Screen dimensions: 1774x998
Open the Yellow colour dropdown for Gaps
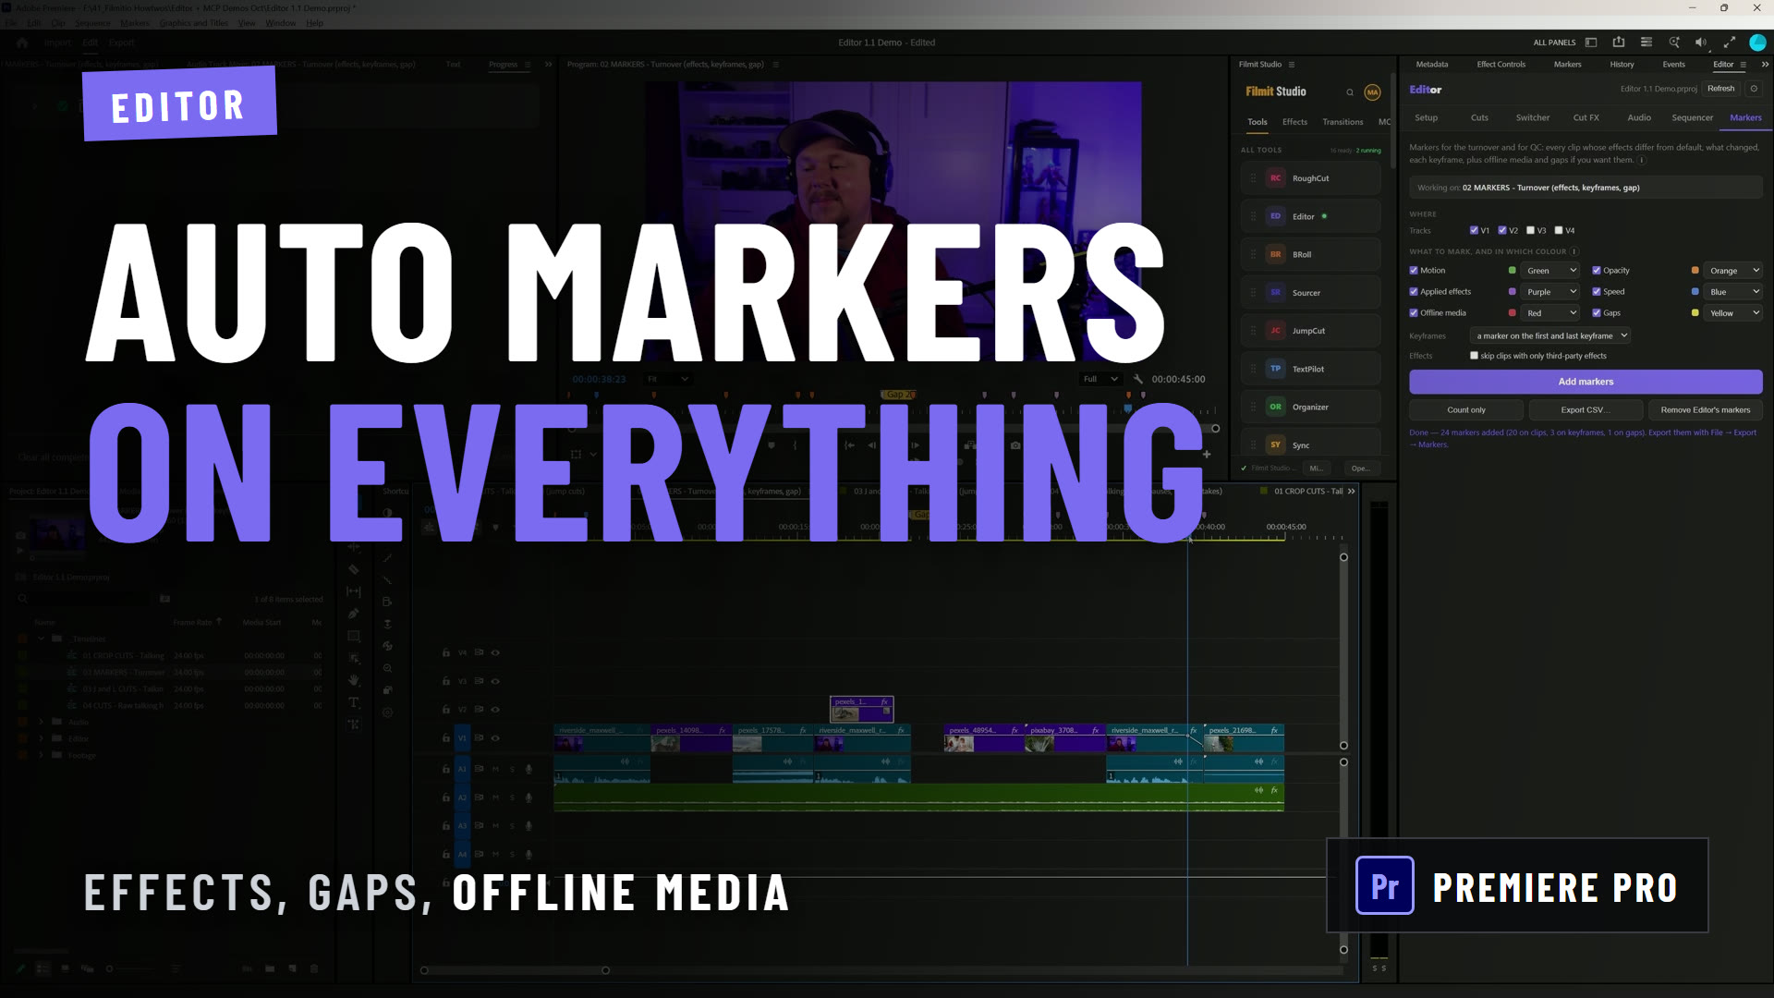point(1733,313)
